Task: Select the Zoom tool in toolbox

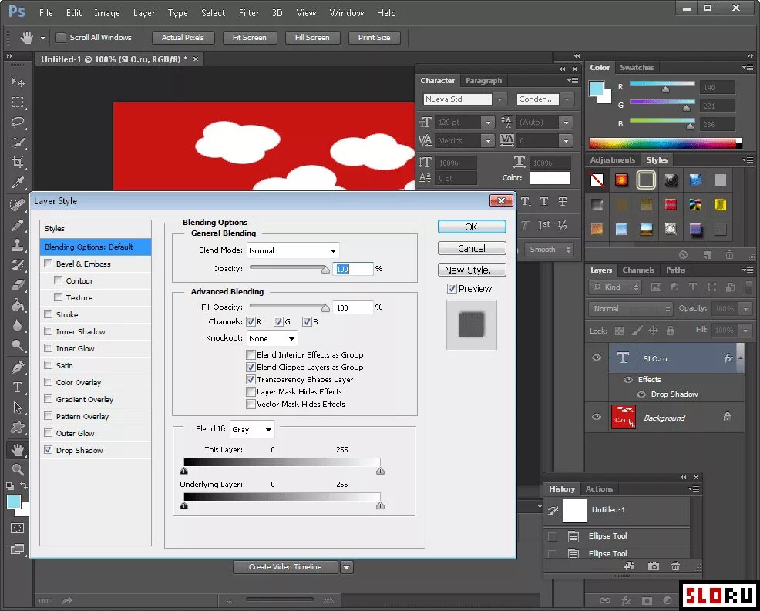Action: tap(18, 469)
